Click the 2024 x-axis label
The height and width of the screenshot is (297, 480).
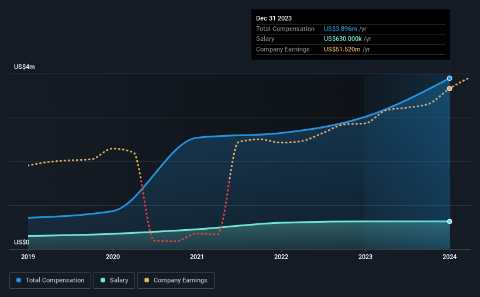450,257
